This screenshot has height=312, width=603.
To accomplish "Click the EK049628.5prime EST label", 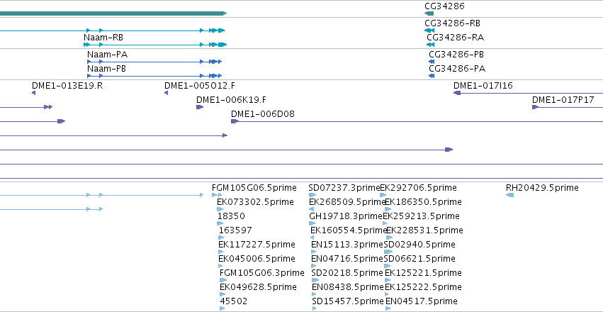I will point(258,287).
